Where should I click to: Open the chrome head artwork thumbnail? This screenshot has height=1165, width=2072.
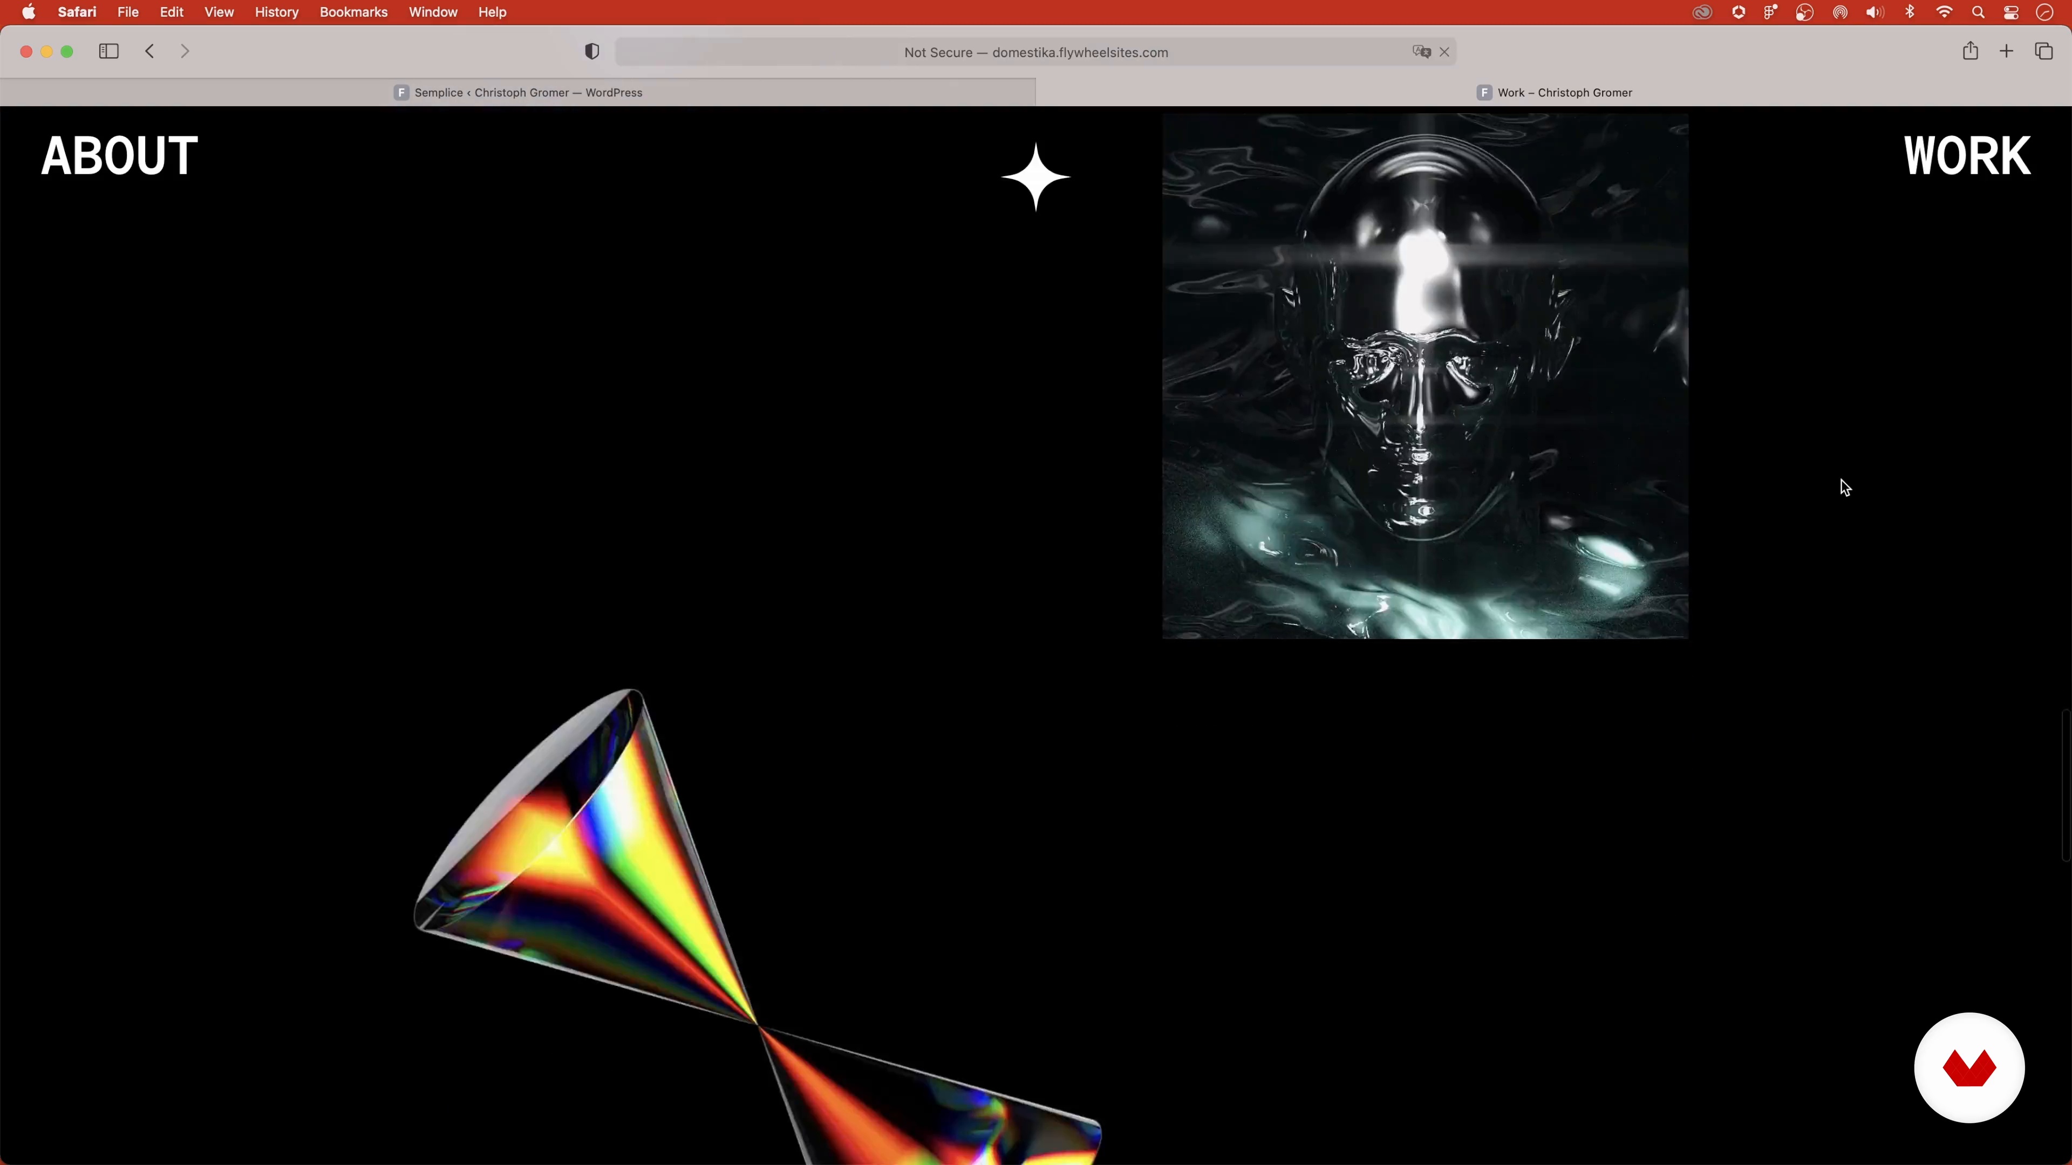(x=1424, y=376)
